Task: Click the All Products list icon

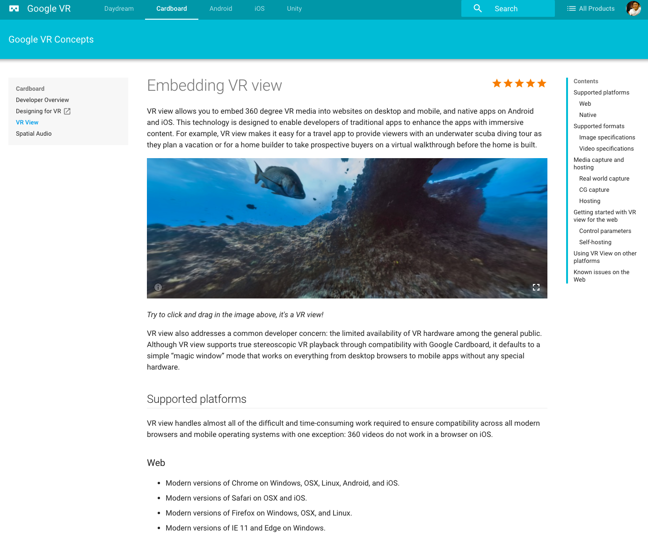Action: 571,8
